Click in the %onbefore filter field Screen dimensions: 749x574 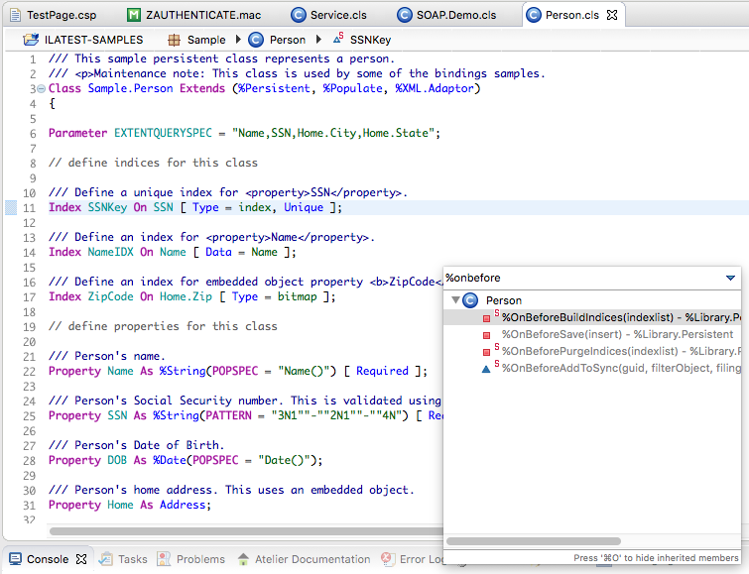582,278
